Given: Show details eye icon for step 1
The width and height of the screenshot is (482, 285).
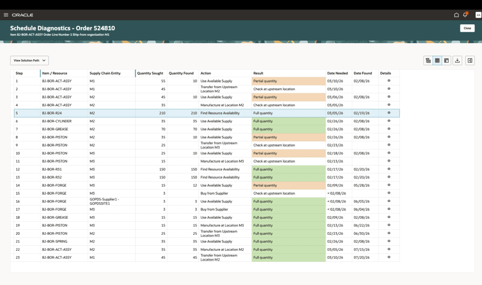Looking at the screenshot, I should (x=388, y=81).
